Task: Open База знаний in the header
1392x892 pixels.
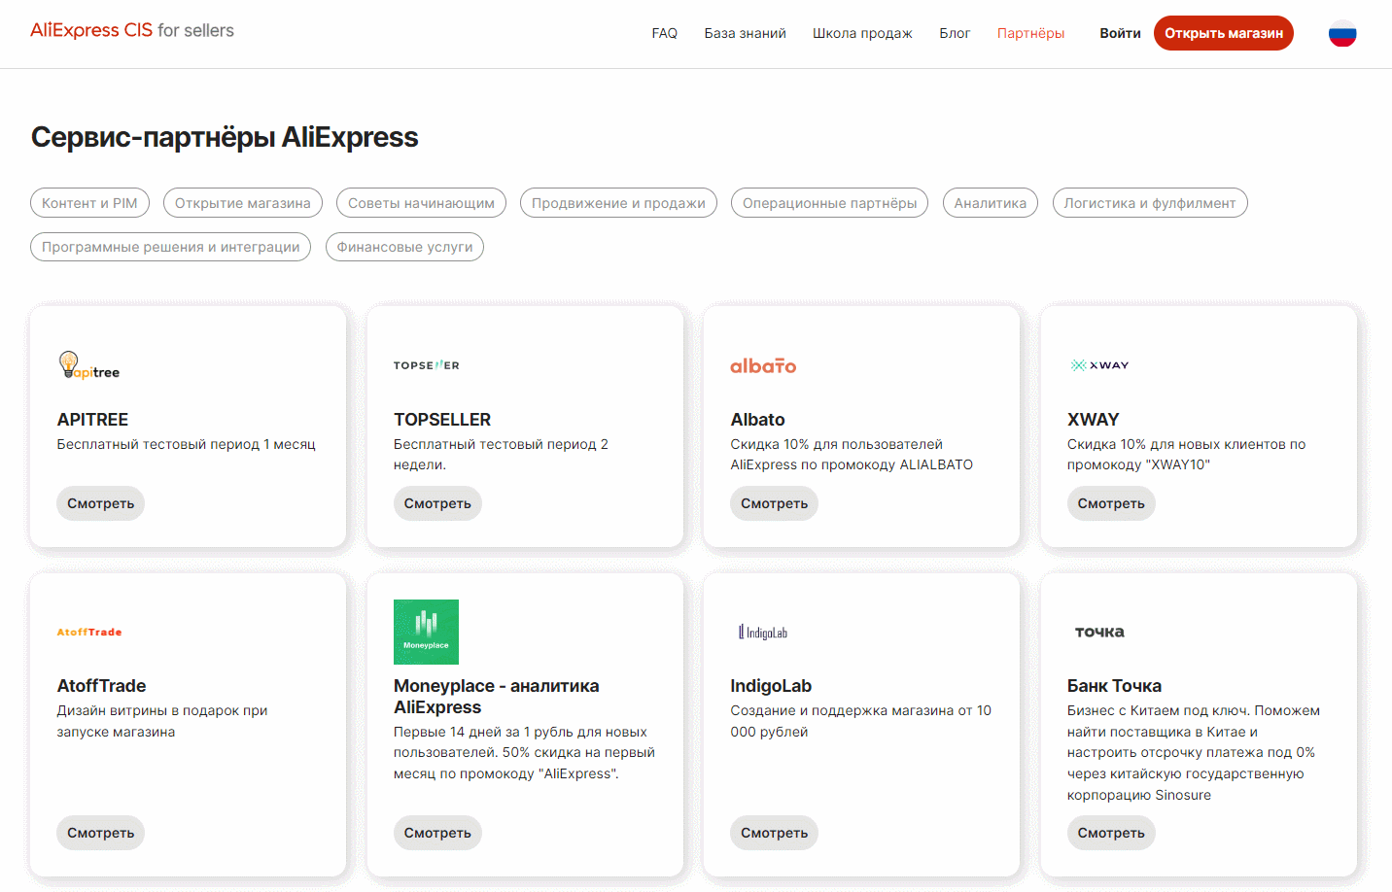Action: pyautogui.click(x=746, y=33)
